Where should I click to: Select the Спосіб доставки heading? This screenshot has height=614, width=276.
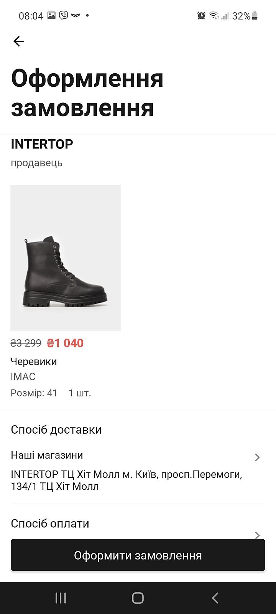coord(56,429)
